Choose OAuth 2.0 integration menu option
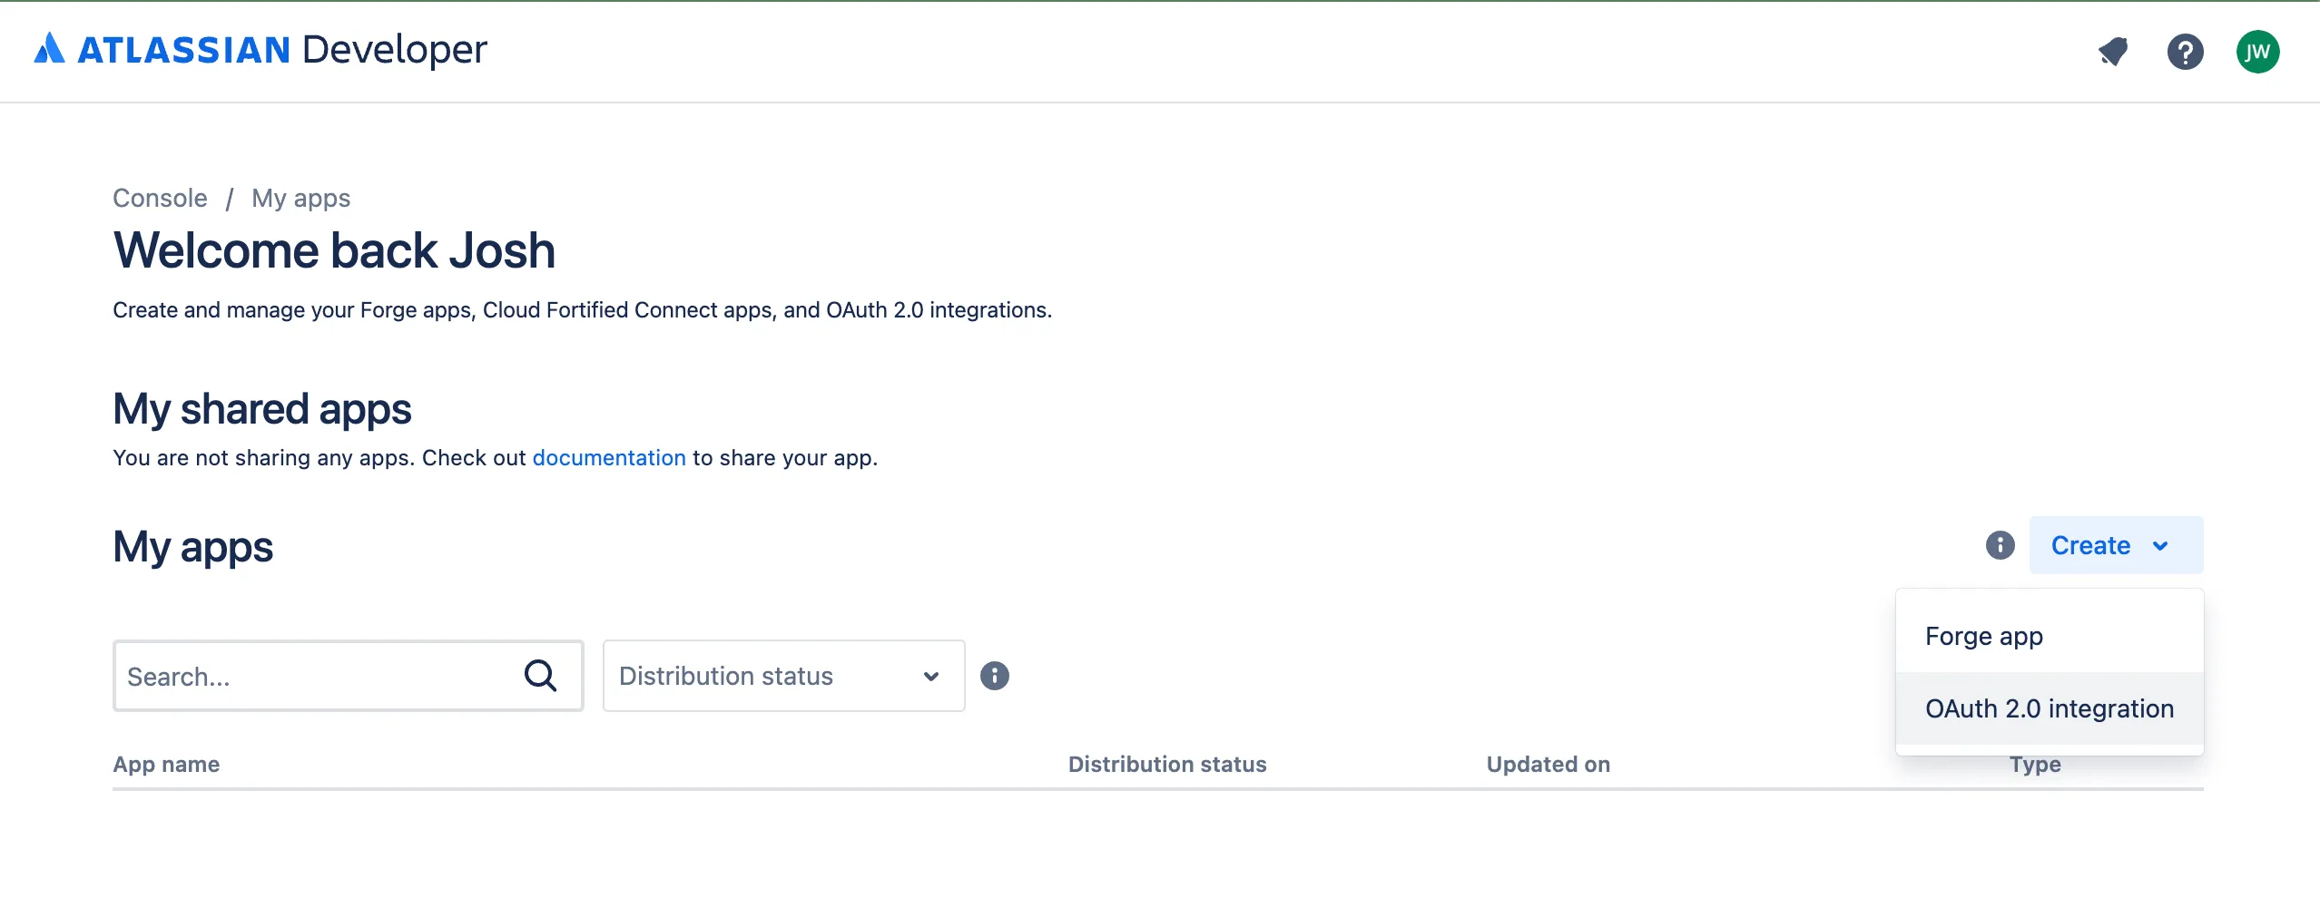 point(2049,708)
